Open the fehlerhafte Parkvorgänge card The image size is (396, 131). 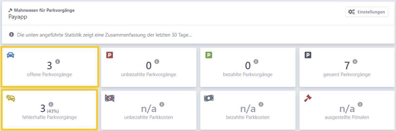pyautogui.click(x=49, y=109)
